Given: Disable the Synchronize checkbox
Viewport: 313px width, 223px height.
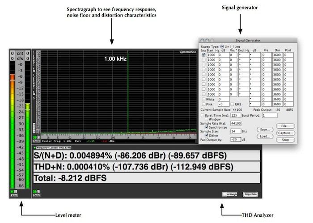Looking at the screenshot, I should 206,127.
